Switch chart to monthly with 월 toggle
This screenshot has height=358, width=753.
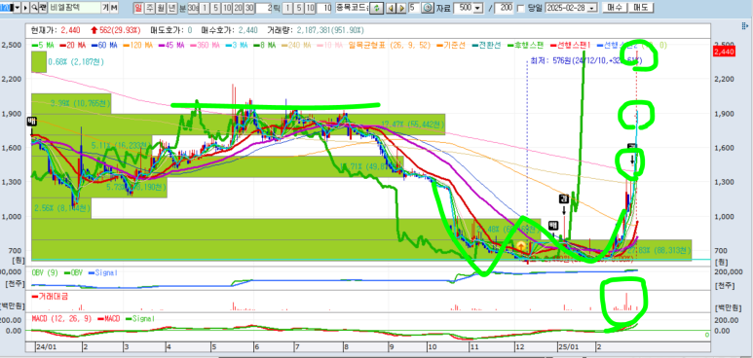160,8
